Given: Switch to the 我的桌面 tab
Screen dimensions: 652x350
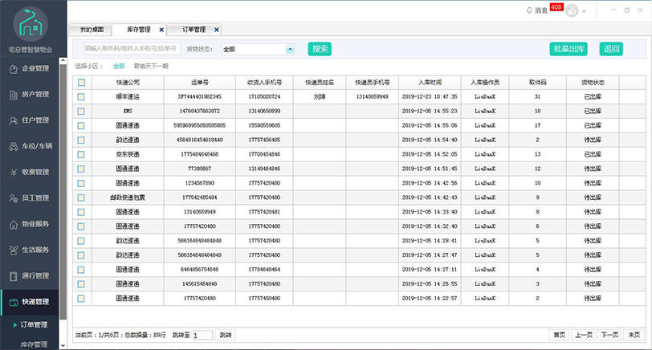Looking at the screenshot, I should 91,30.
